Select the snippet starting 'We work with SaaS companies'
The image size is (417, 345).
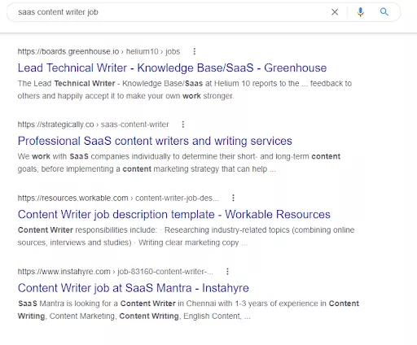click(x=179, y=163)
